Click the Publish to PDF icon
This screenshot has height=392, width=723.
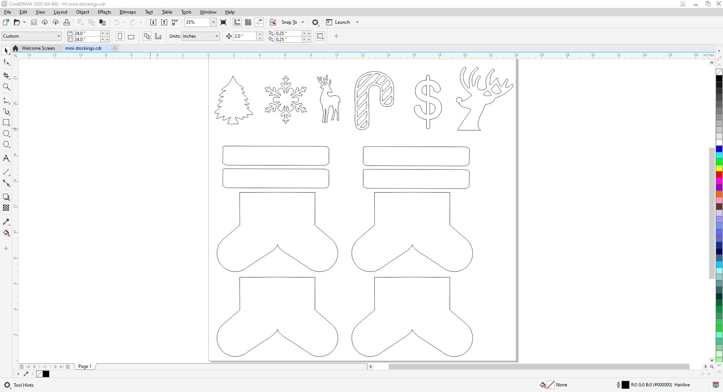(x=175, y=22)
